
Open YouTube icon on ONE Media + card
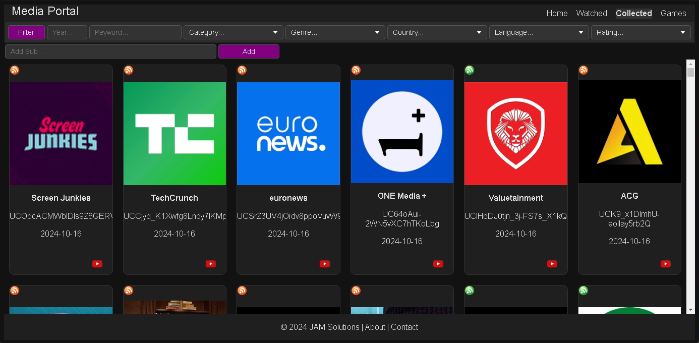click(x=438, y=264)
